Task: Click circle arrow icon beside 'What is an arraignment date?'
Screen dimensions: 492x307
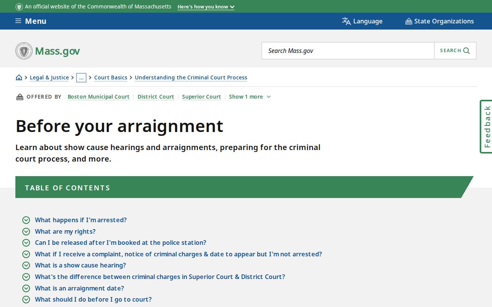Action: 26,288
